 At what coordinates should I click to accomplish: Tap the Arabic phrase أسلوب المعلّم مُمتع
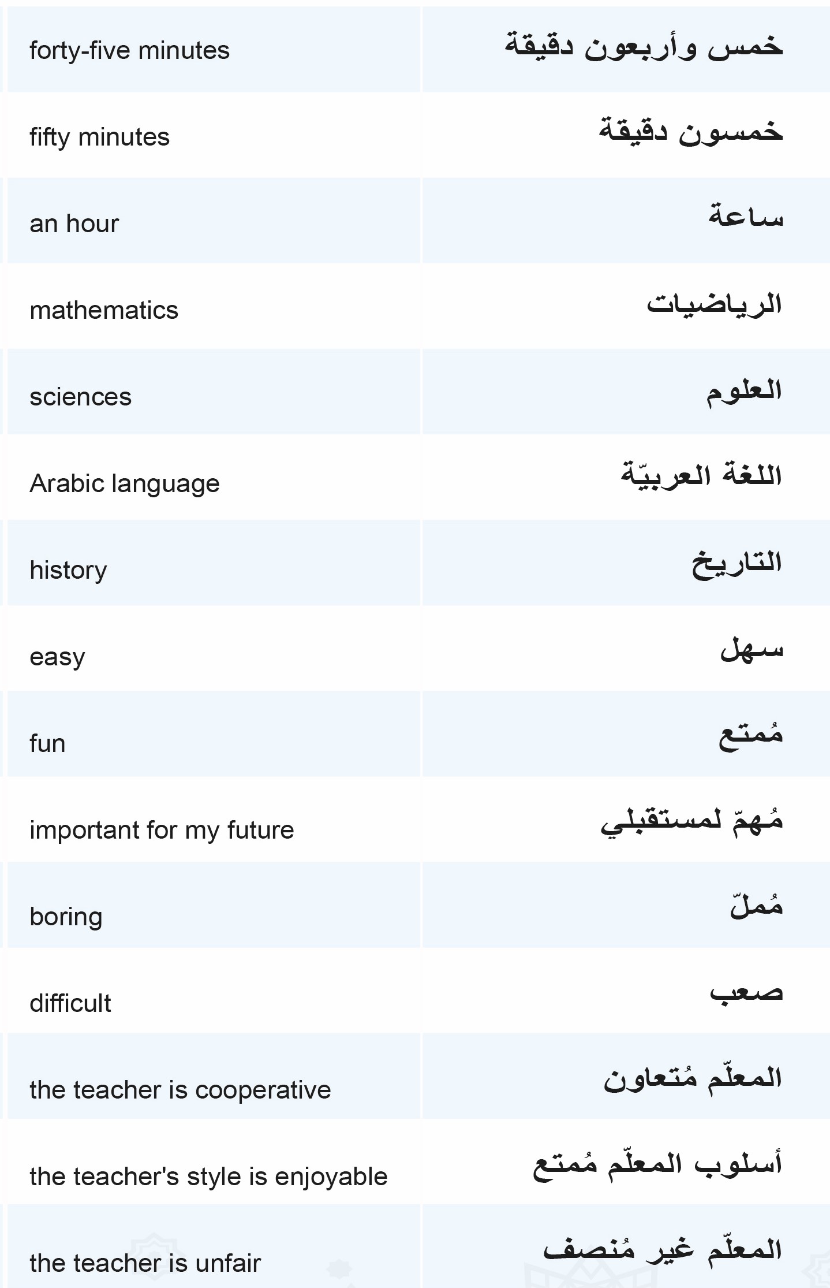pos(657,1164)
